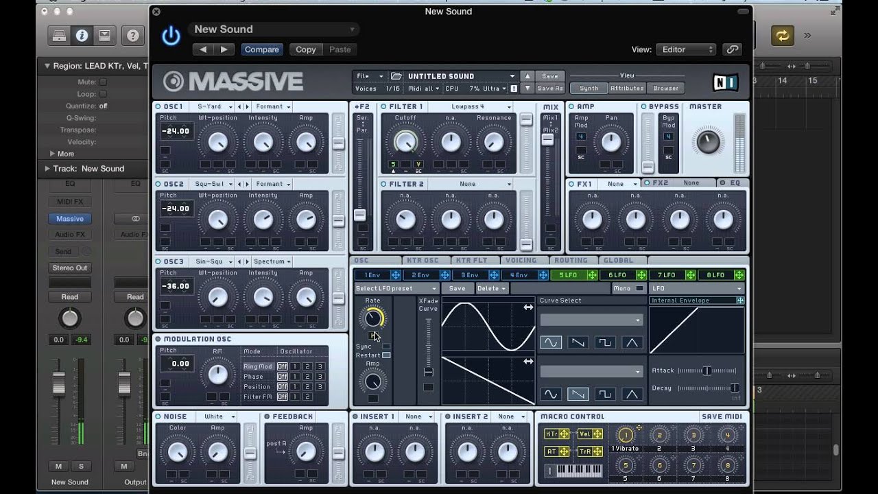Screen dimensions: 878x494
Task: Toggle the plugin power button
Action: (x=171, y=36)
